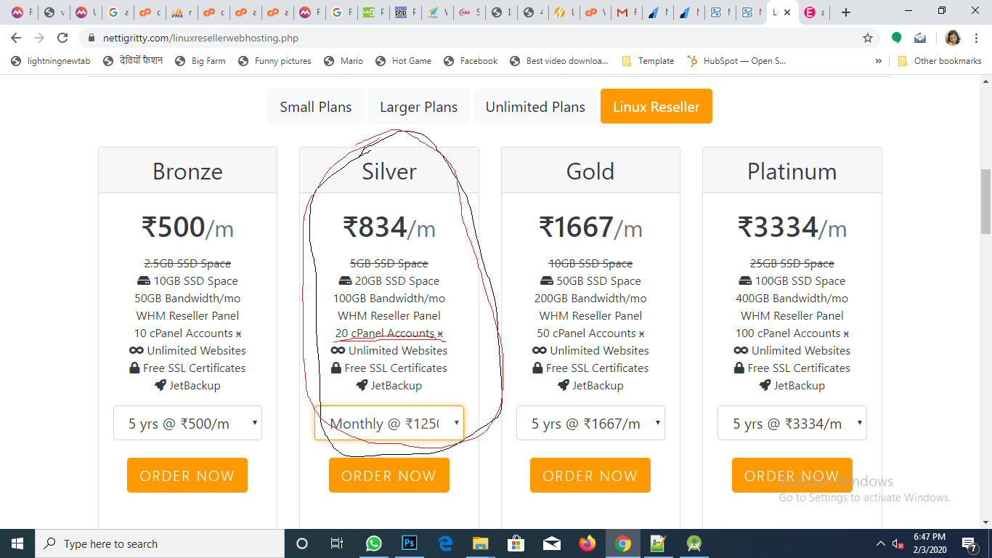
Task: Open File Explorer from the taskbar
Action: pyautogui.click(x=480, y=543)
